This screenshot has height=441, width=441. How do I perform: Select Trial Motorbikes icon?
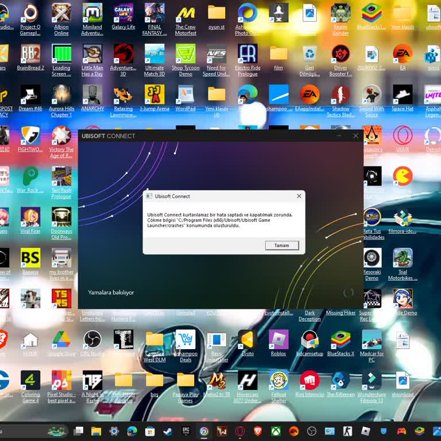click(x=403, y=264)
